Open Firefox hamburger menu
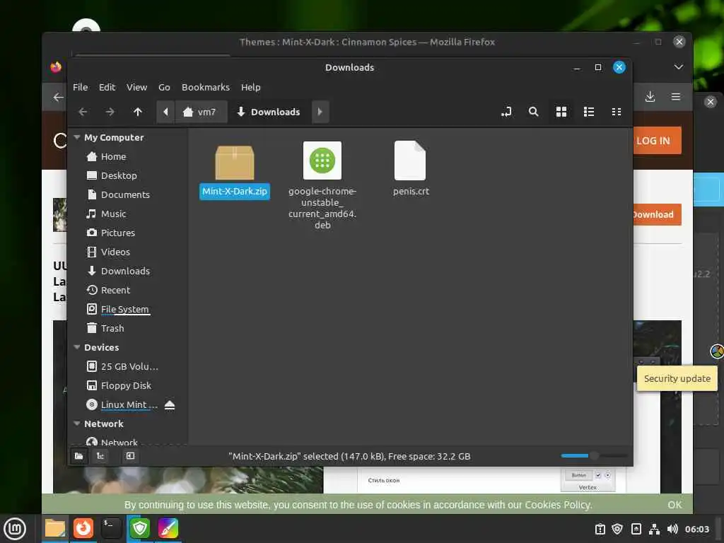 (675, 96)
